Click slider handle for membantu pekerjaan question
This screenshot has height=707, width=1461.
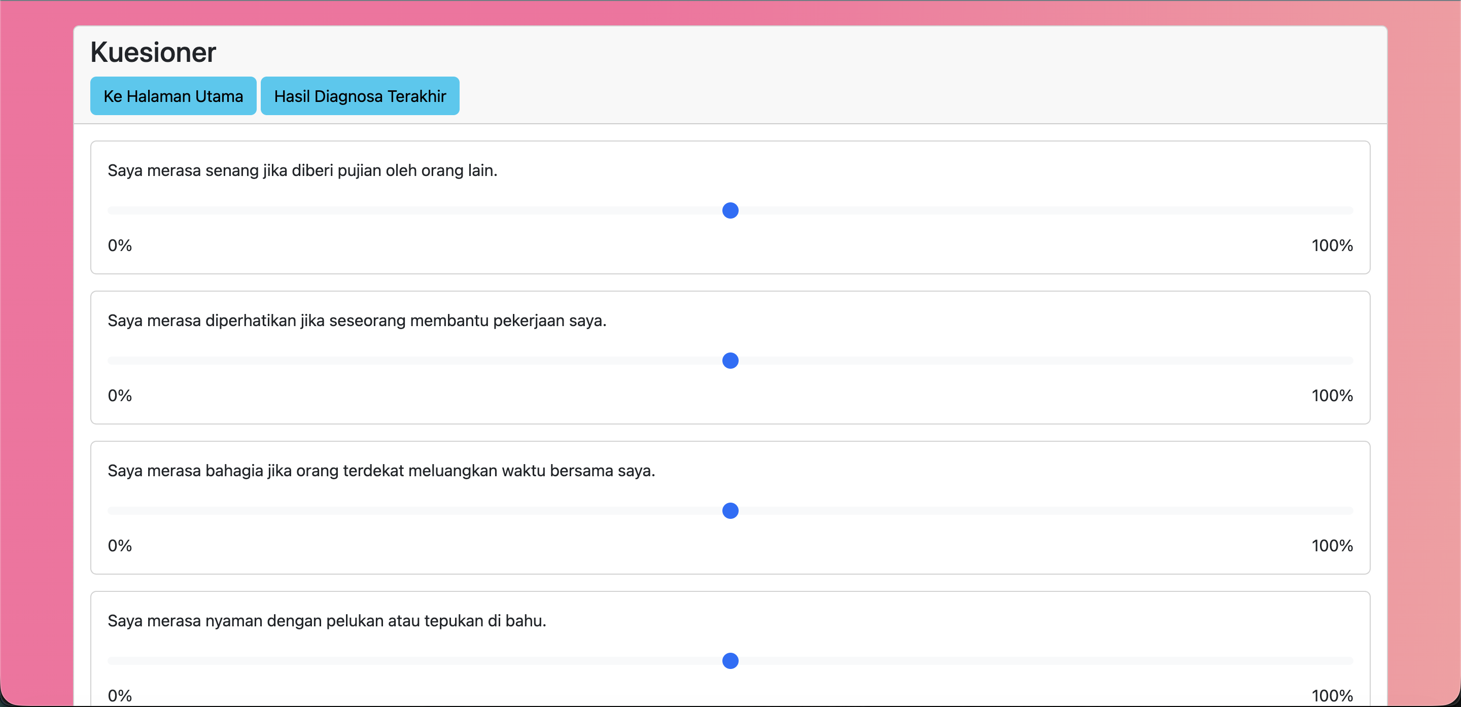click(730, 361)
